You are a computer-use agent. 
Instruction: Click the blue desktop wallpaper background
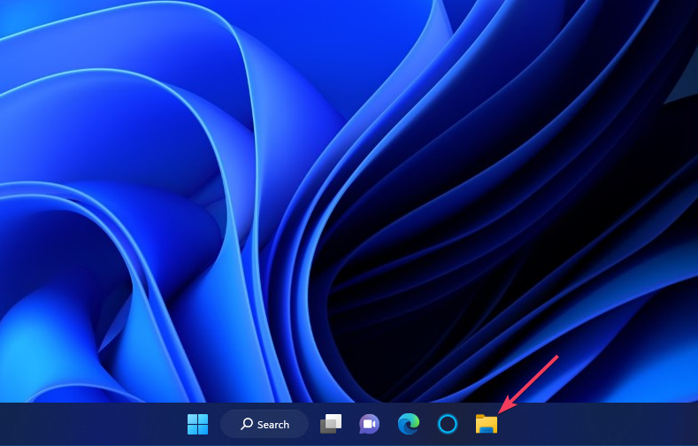click(x=133, y=133)
